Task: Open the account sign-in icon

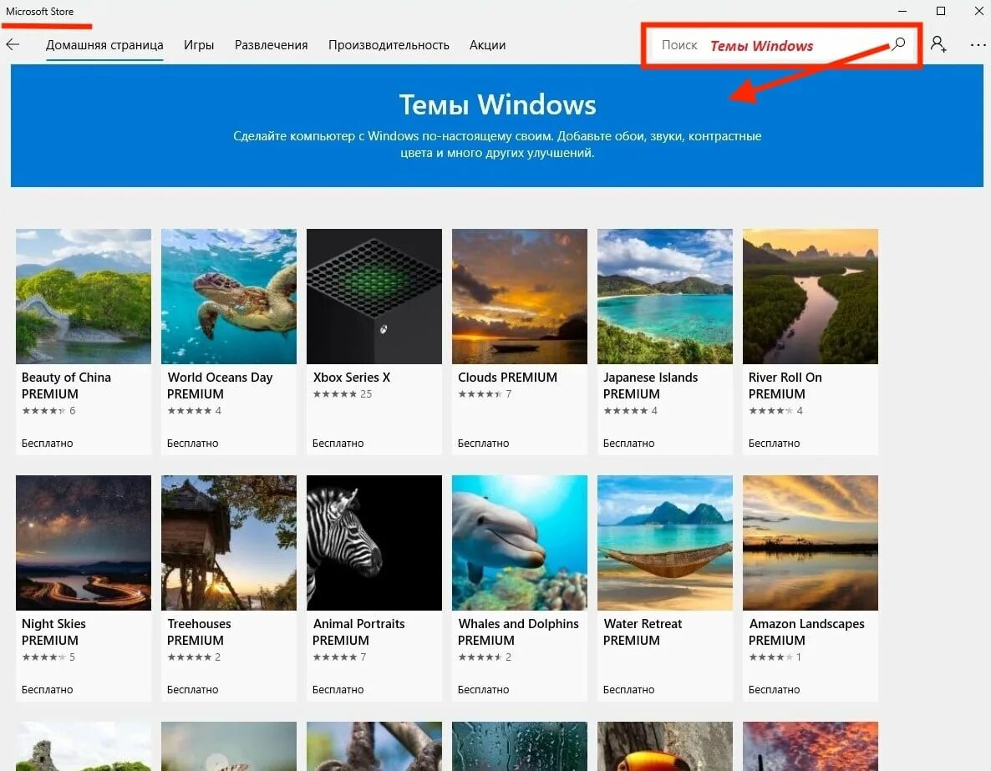Action: point(938,44)
